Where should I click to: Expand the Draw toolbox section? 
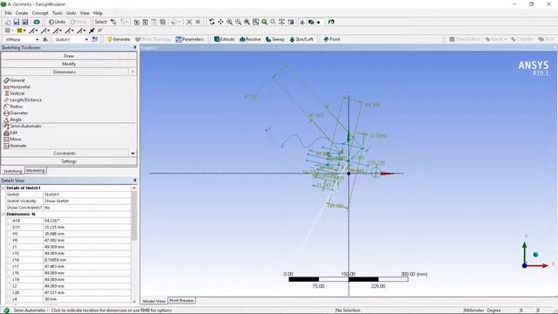[69, 56]
